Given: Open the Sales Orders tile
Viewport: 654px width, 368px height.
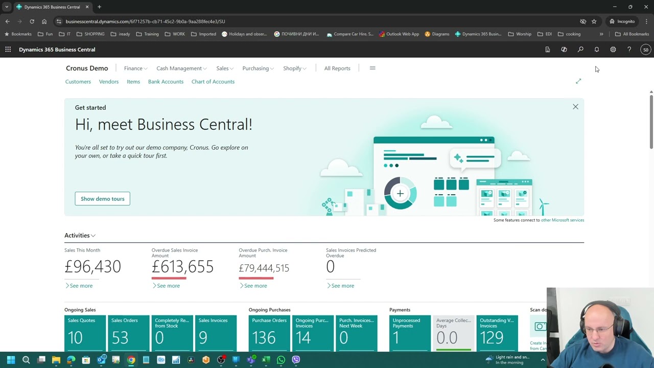Looking at the screenshot, I should [129, 333].
